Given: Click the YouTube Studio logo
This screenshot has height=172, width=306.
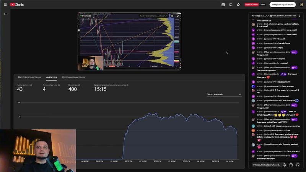Looking at the screenshot, I should (18, 5).
